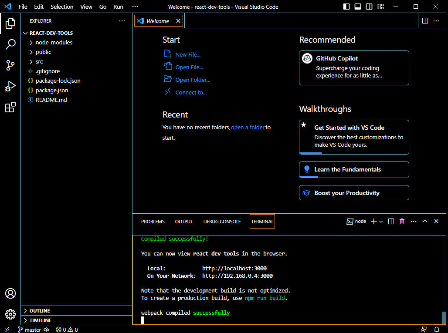This screenshot has width=448, height=333.
Task: Toggle the primary side bar layout icon
Action: click(x=346, y=7)
